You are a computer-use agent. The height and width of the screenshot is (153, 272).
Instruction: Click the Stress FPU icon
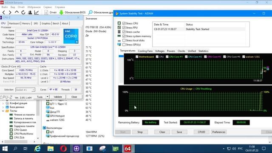119,27
